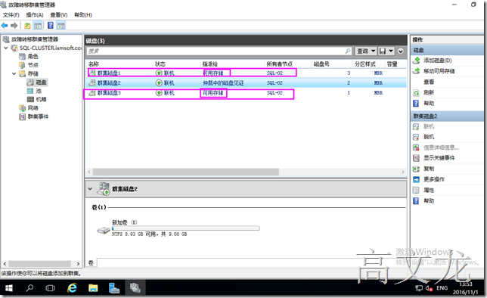Image resolution: width=487 pixels, height=298 pixels.
Task: Click 添加磁盘(D) in the actions pane
Action: (438, 61)
